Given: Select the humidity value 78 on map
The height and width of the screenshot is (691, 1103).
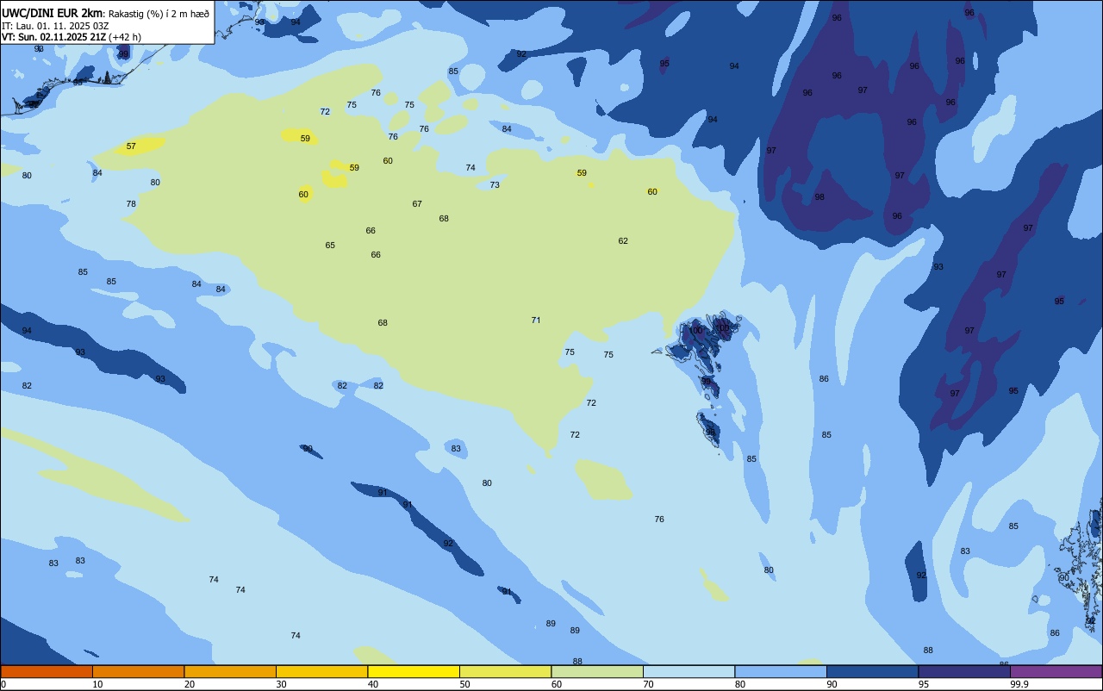Looking at the screenshot, I should (131, 204).
